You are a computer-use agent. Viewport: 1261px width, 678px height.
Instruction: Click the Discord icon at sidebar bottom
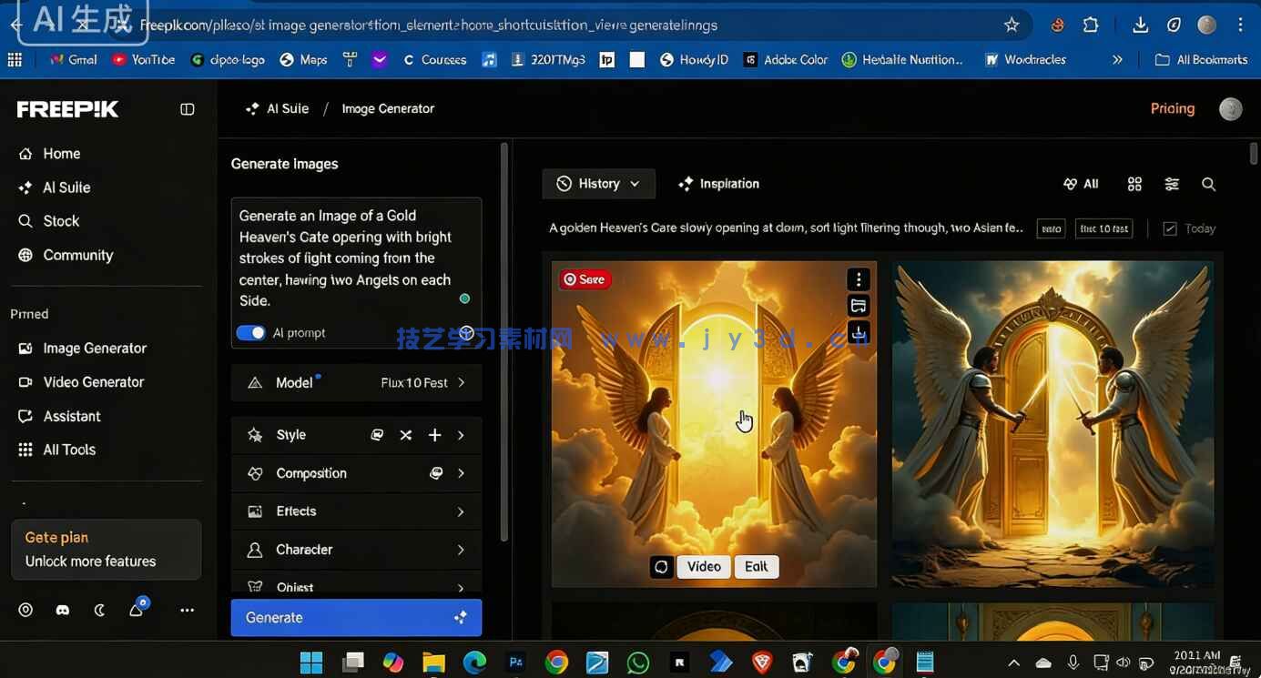tap(62, 610)
